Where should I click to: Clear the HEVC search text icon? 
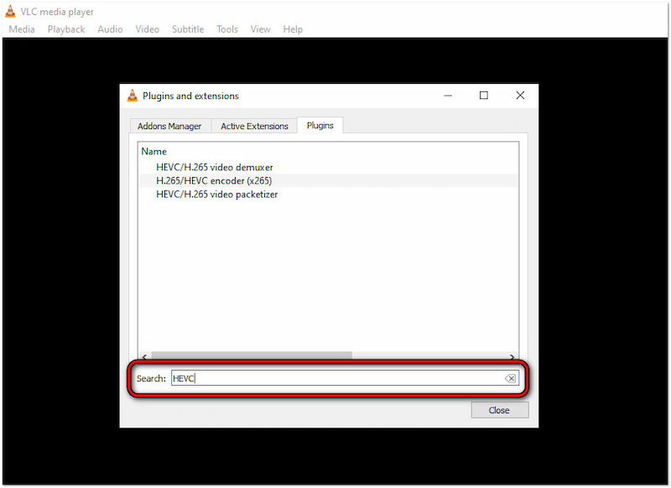(510, 379)
